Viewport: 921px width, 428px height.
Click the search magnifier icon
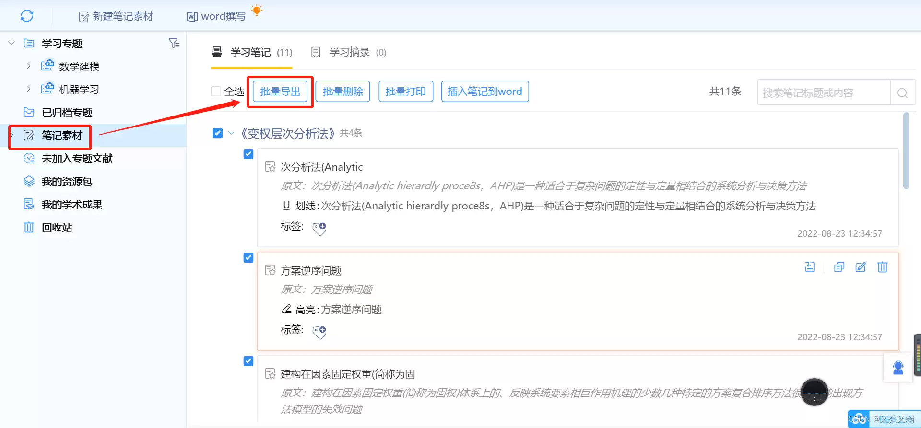pos(903,93)
